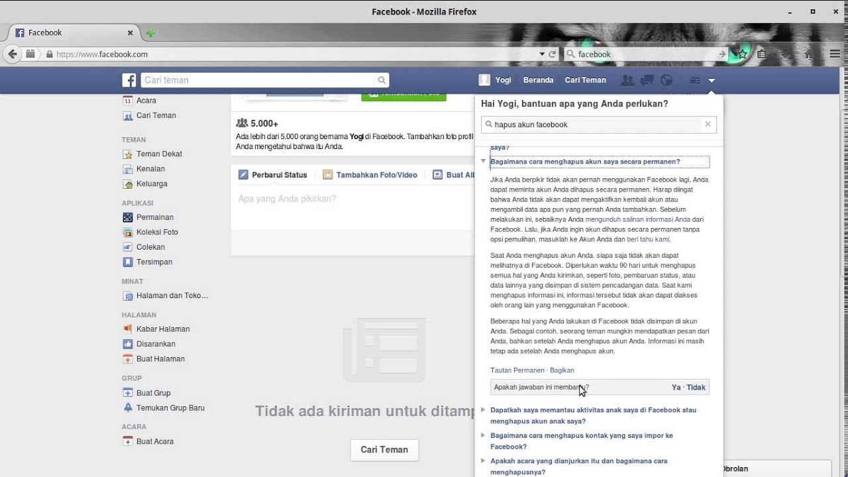This screenshot has width=848, height=477.
Task: Click Cari Teman in the top bar
Action: click(585, 80)
